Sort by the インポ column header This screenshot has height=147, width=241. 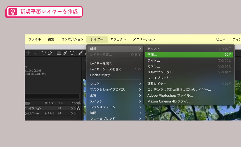[75, 103]
